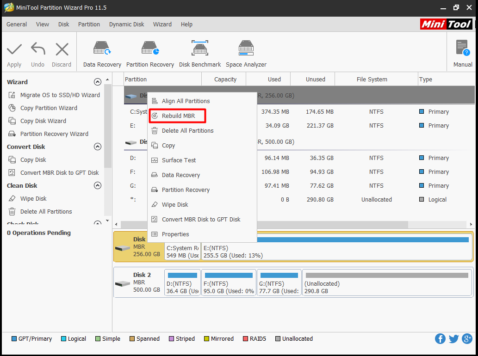
Task: Start the Disk Benchmark tool
Action: [x=200, y=54]
